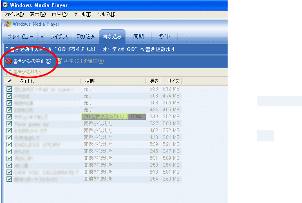Select the 完了 status in the 5:33 row
This screenshot has width=302, height=203.
click(x=88, y=89)
